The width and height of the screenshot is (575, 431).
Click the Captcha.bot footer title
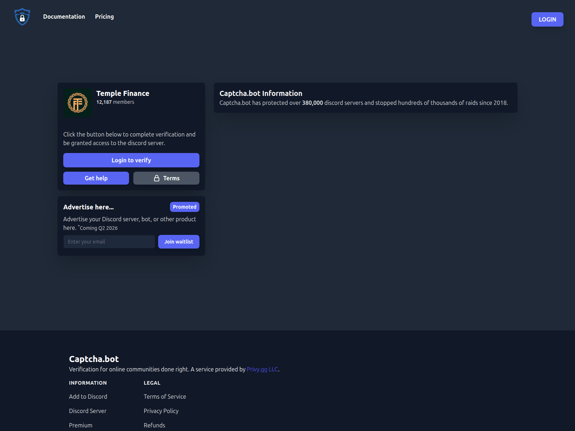tap(94, 359)
